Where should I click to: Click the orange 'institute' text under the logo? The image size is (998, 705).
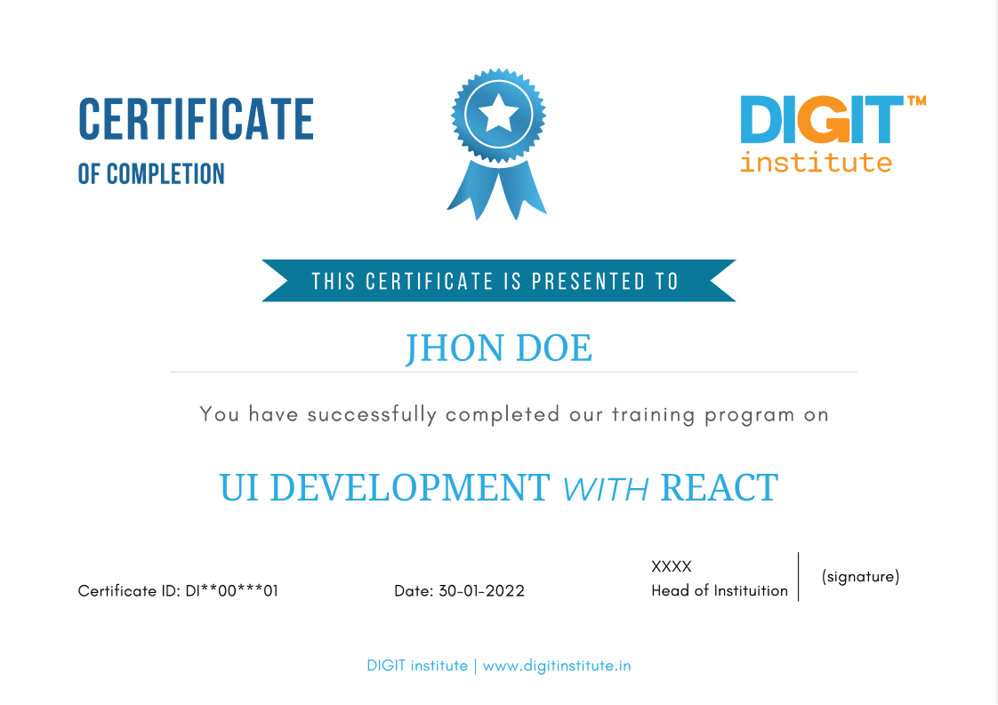click(x=815, y=163)
